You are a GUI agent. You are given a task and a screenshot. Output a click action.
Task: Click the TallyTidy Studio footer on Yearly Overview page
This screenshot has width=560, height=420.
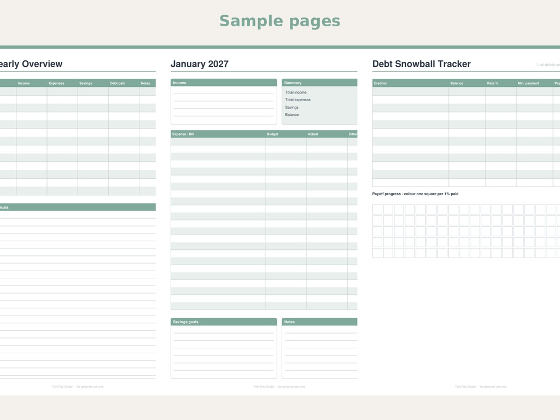pyautogui.click(x=78, y=387)
